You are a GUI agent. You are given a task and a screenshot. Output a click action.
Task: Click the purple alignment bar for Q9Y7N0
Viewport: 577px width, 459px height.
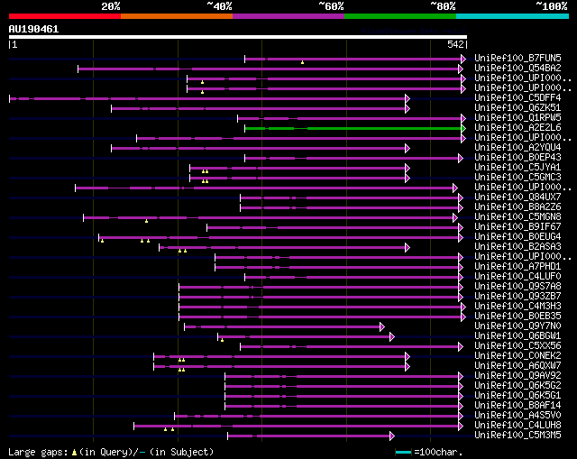point(284,326)
